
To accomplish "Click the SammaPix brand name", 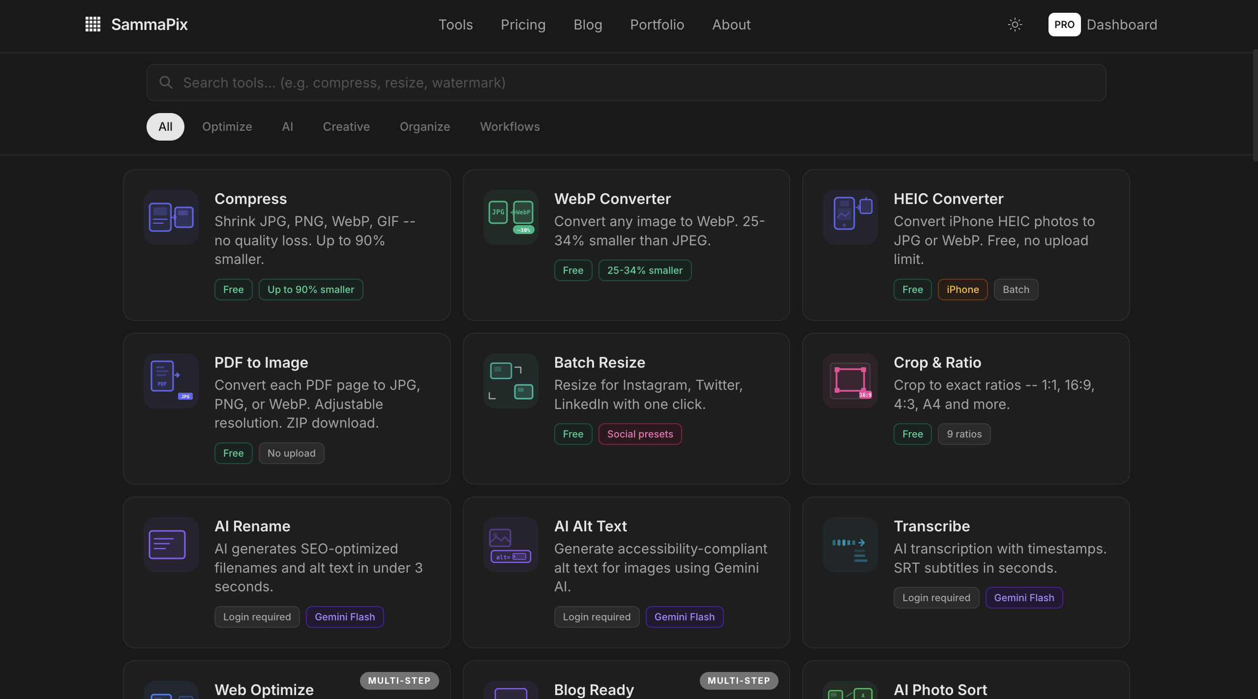I will (x=150, y=25).
